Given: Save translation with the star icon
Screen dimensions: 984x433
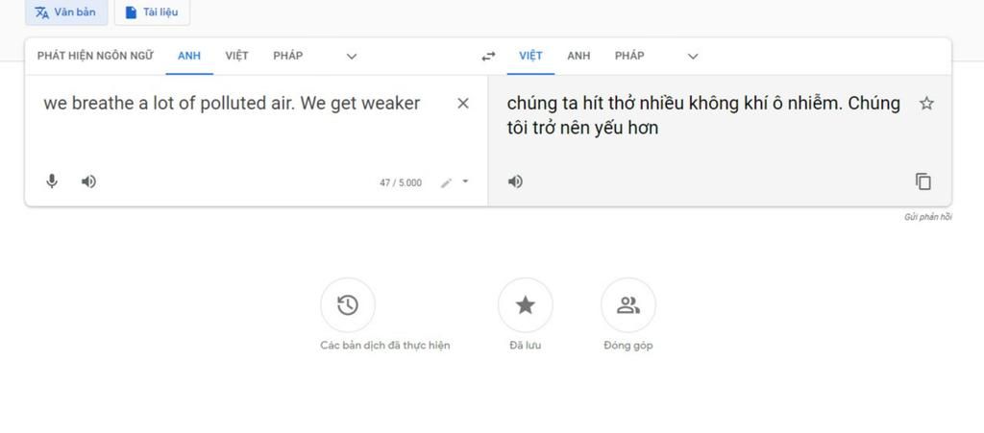Looking at the screenshot, I should 926,104.
